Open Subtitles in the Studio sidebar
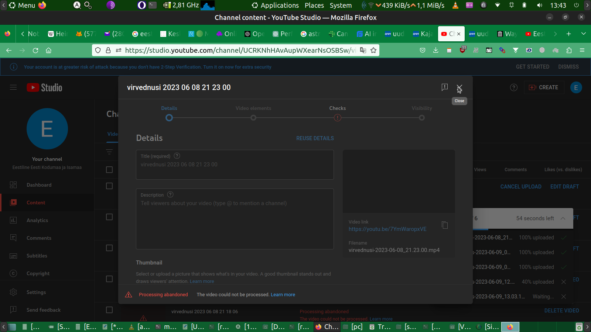The width and height of the screenshot is (591, 332). pos(47,256)
